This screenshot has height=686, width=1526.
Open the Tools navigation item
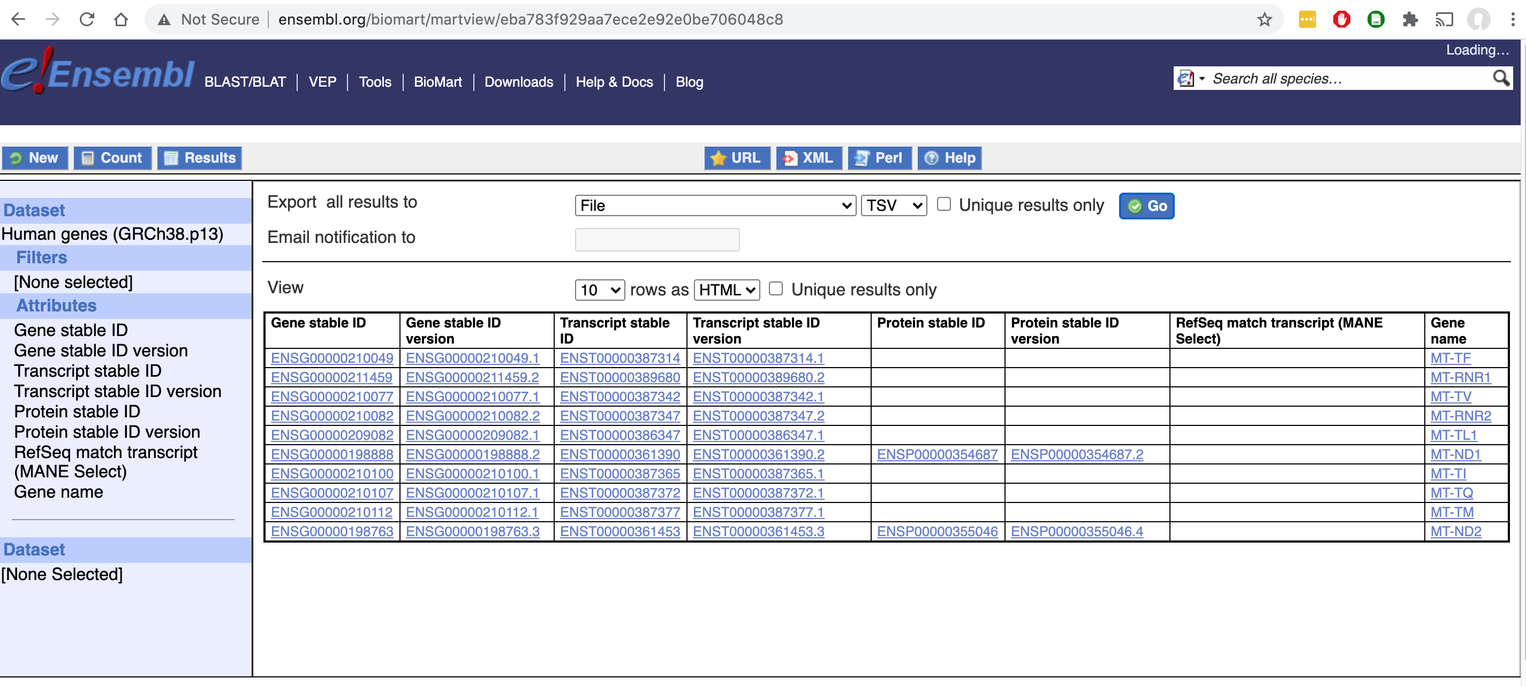[x=375, y=82]
